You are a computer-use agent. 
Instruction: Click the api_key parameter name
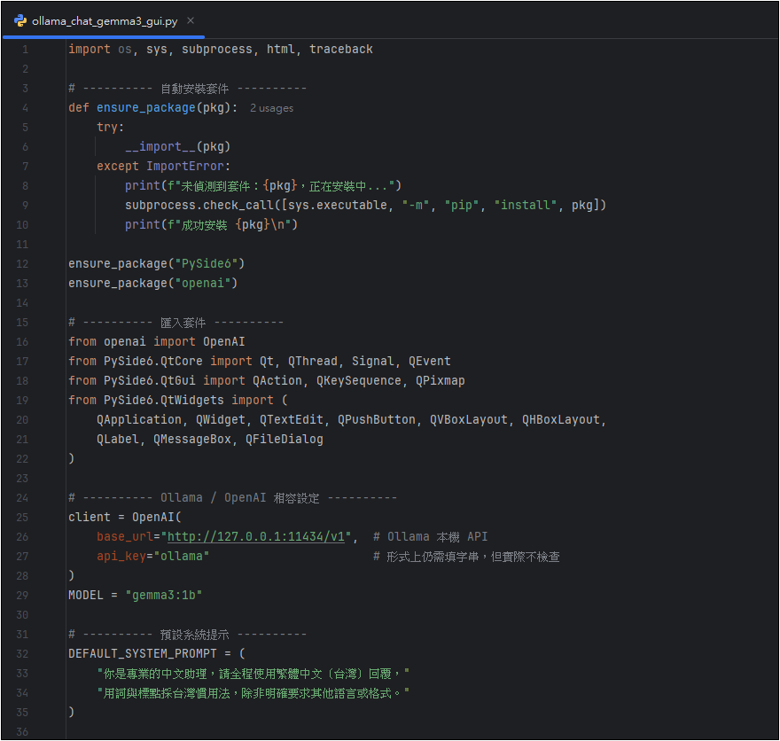tap(122, 557)
